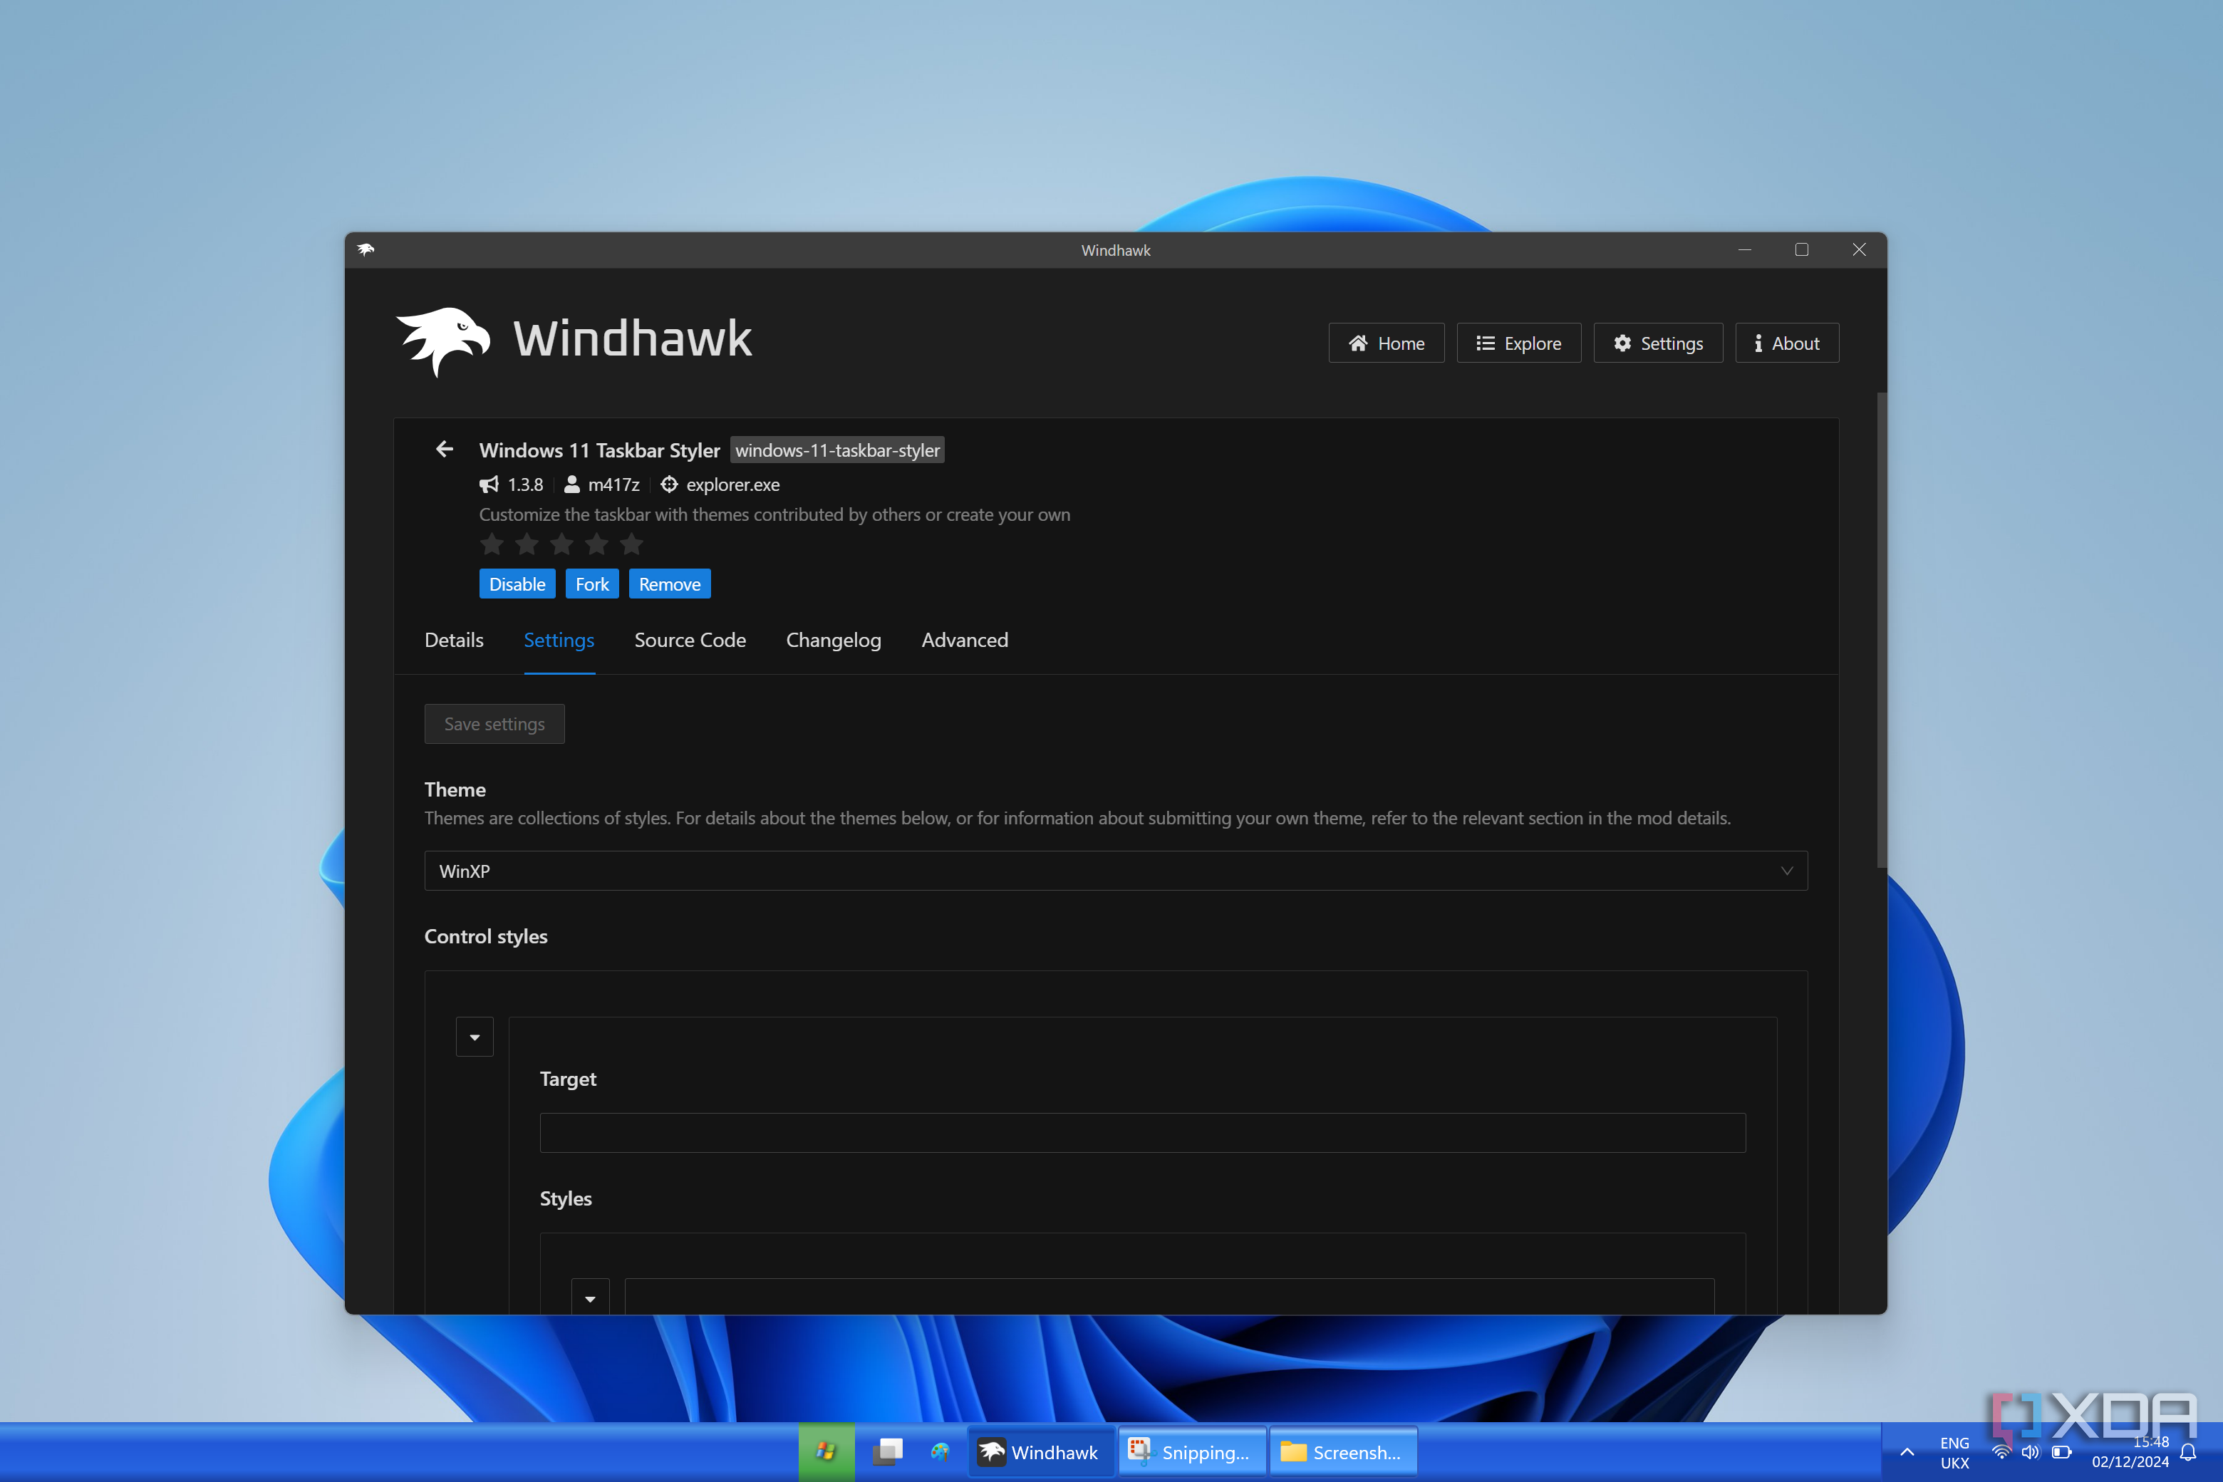
Task: Open Windhawk app Settings button
Action: pos(1658,343)
